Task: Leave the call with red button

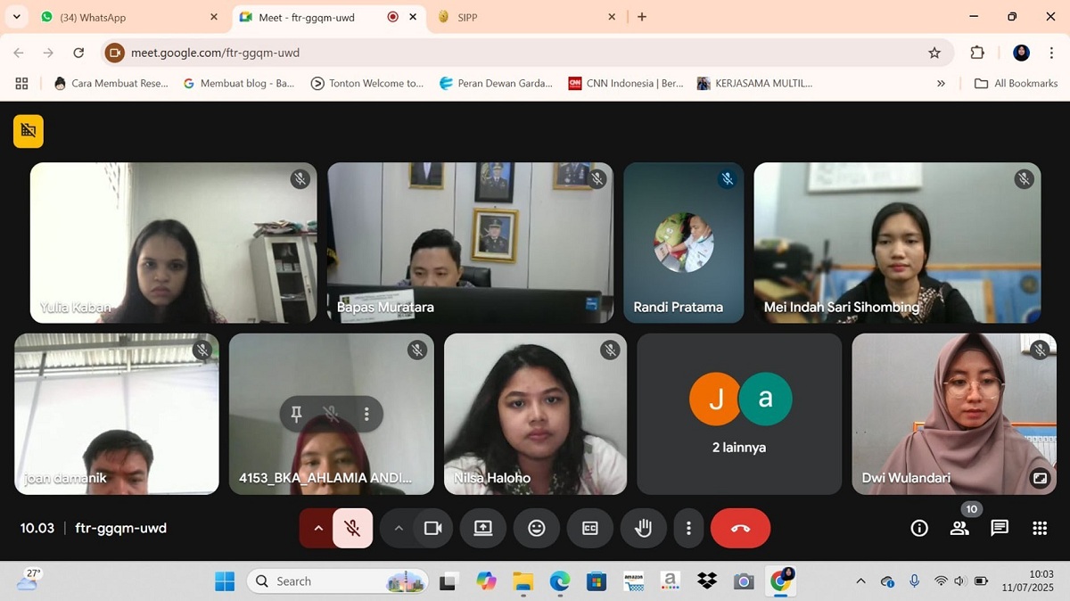Action: (x=740, y=529)
